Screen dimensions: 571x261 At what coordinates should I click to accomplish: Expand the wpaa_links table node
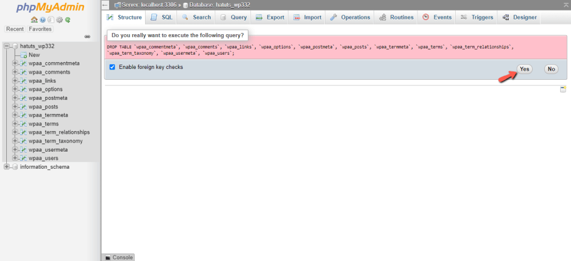[x=15, y=81]
